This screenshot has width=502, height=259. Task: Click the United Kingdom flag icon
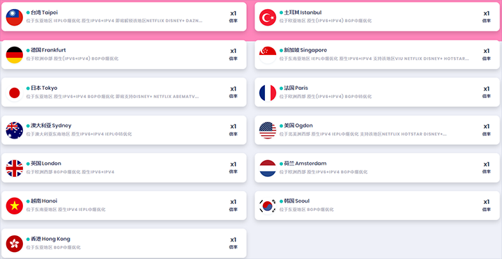tap(15, 168)
